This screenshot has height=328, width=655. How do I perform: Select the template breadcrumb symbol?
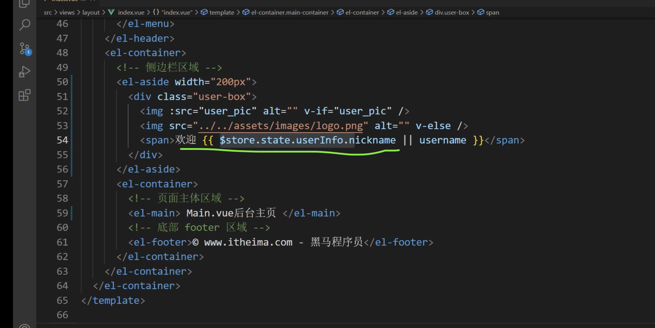point(218,12)
